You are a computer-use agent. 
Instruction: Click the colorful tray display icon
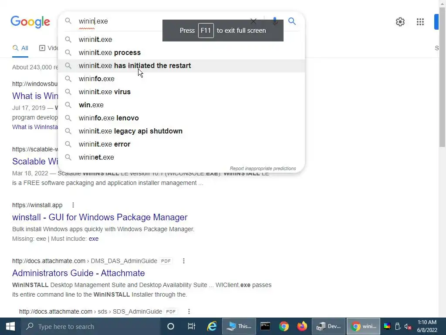387,326
